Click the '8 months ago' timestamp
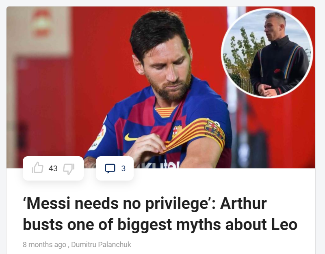325x254 pixels. (x=44, y=245)
